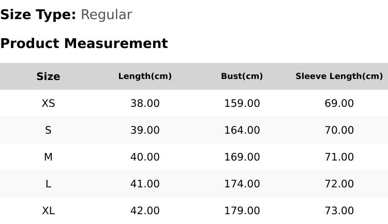The height and width of the screenshot is (224, 388).
Task: Click the Length(cm) column header
Action: click(x=145, y=76)
